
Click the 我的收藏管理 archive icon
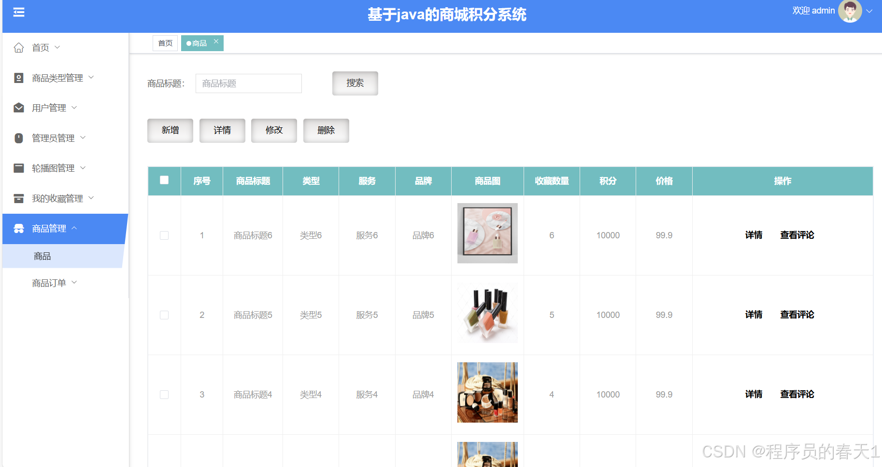[x=19, y=198]
